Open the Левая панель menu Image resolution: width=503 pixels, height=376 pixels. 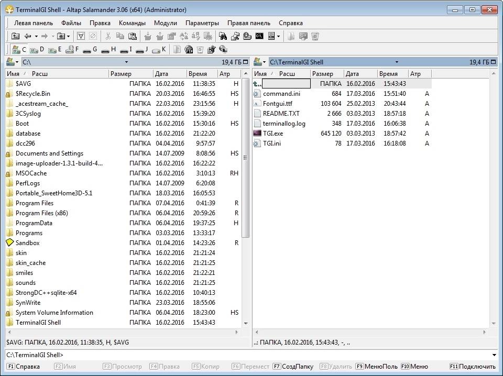tap(34, 23)
